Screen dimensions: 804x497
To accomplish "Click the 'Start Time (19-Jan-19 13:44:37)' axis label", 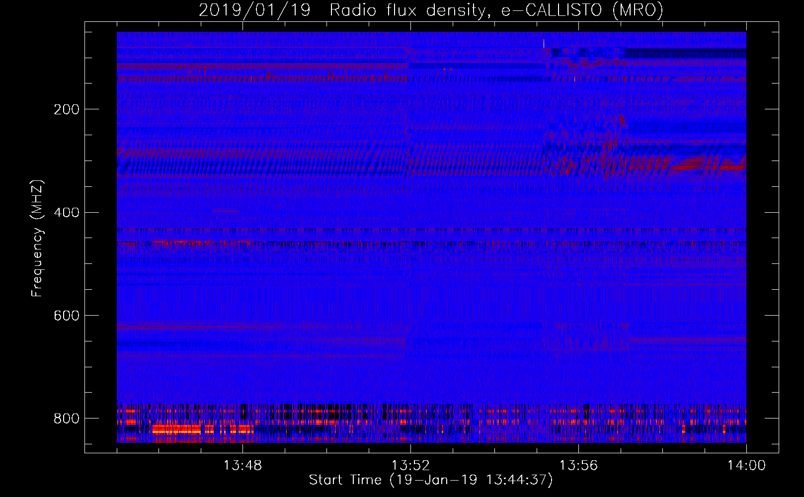I will click(x=431, y=480).
